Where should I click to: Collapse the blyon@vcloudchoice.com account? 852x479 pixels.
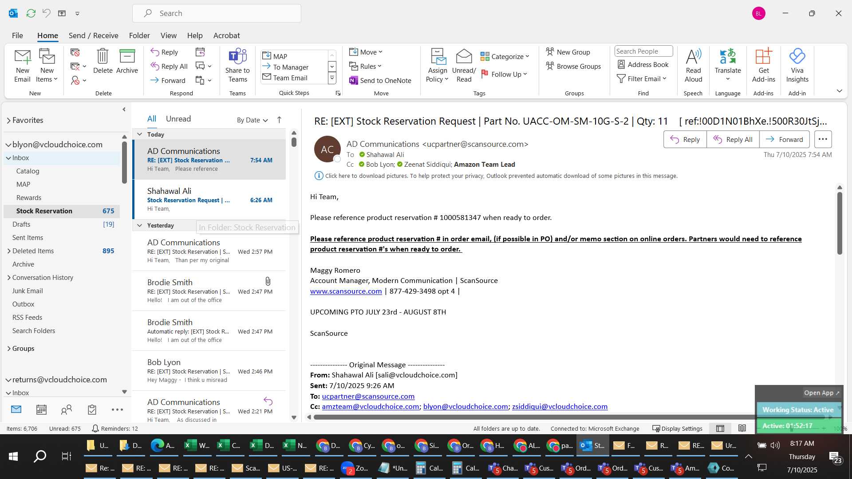point(8,145)
